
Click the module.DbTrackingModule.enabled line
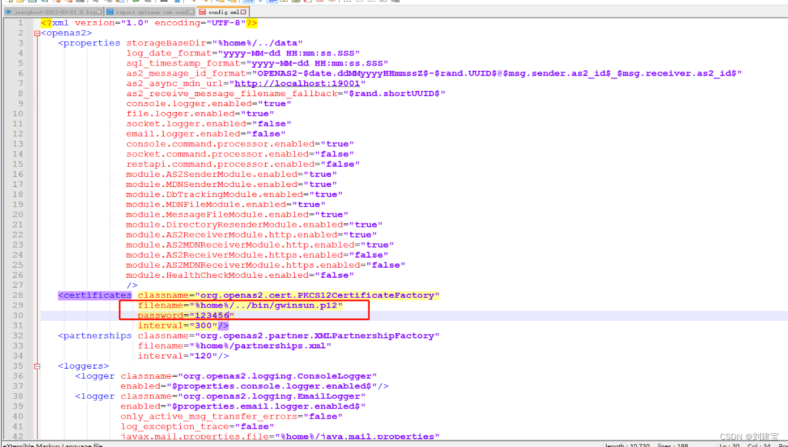pos(235,194)
